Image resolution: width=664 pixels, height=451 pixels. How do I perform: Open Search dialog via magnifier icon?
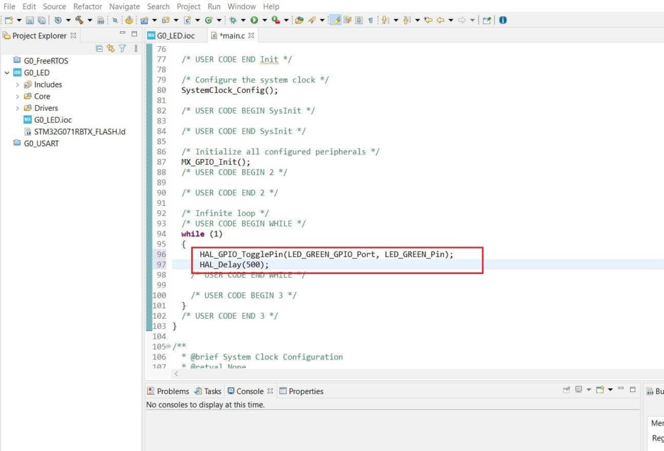coord(115,19)
